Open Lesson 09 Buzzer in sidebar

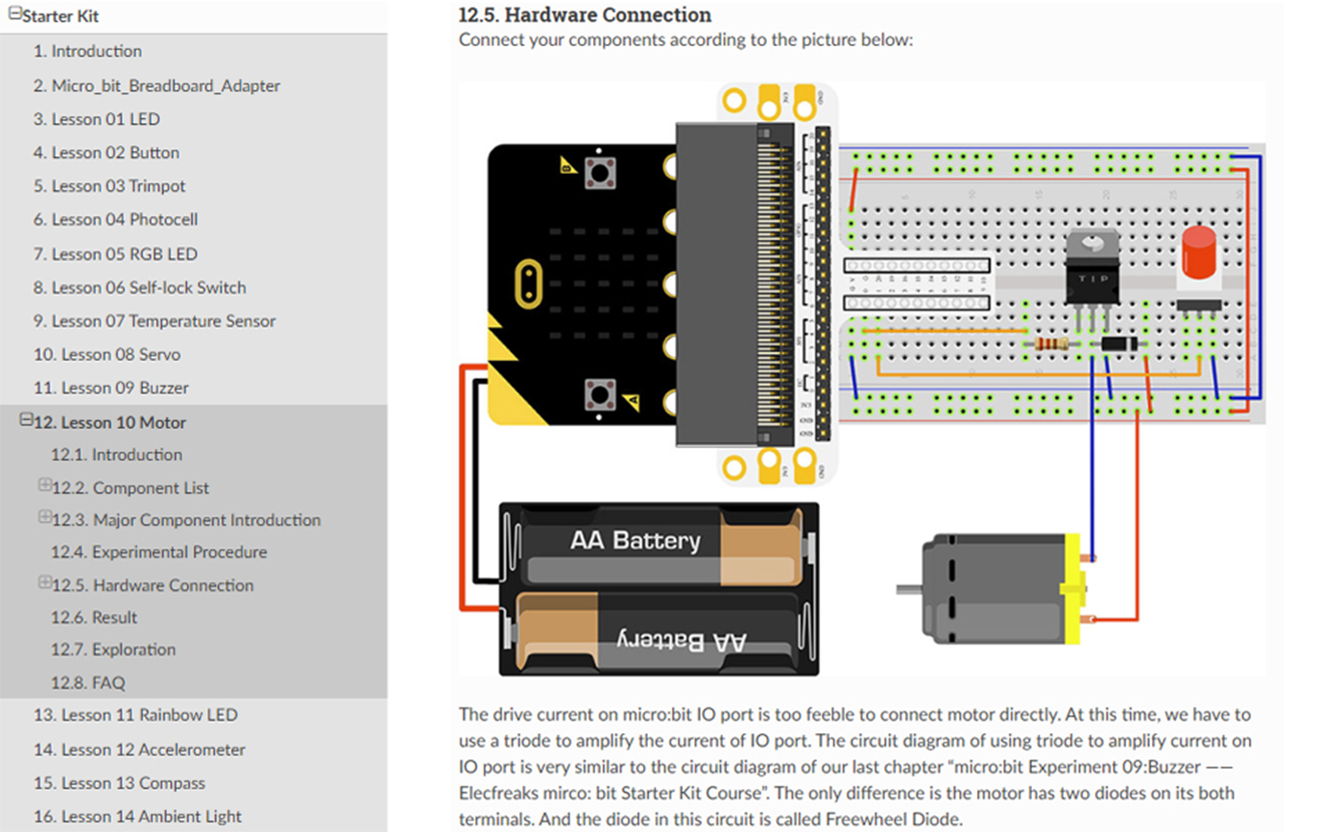coord(110,388)
